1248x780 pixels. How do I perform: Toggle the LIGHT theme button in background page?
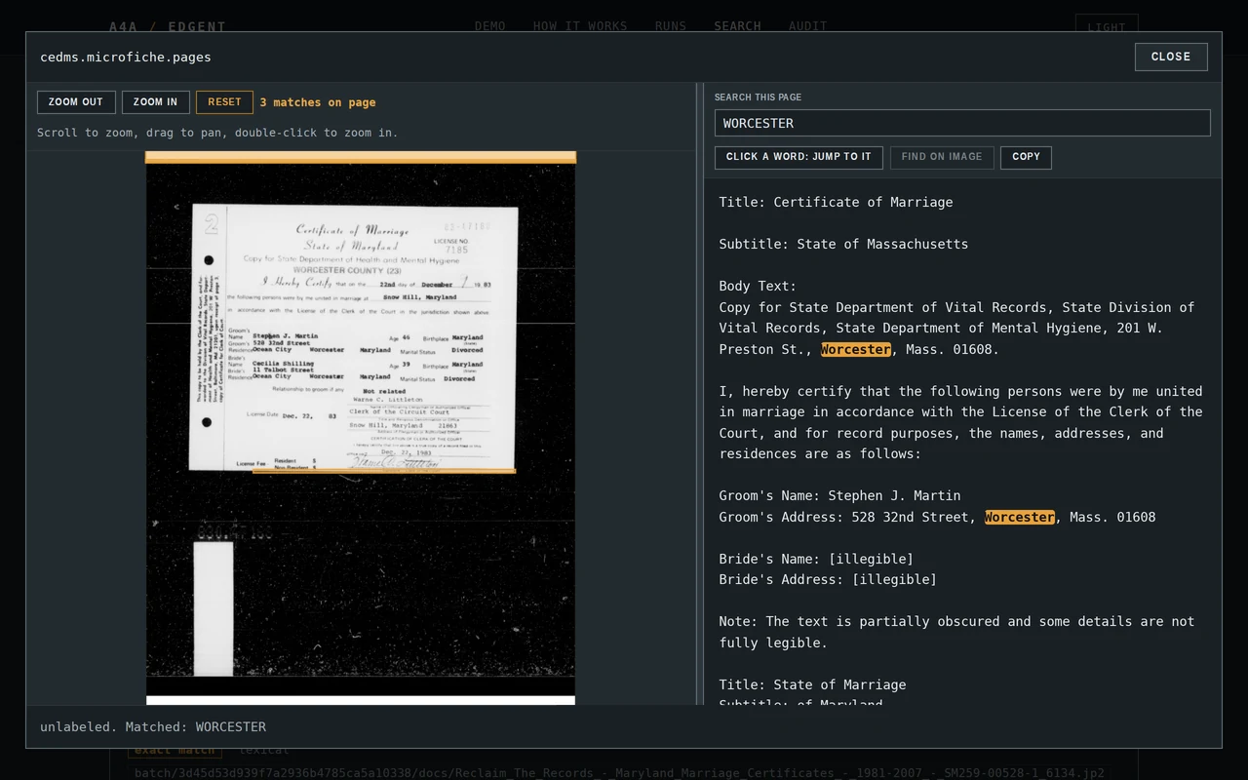(x=1107, y=27)
